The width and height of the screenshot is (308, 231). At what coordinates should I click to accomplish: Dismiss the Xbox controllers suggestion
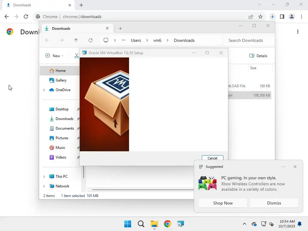(274, 203)
